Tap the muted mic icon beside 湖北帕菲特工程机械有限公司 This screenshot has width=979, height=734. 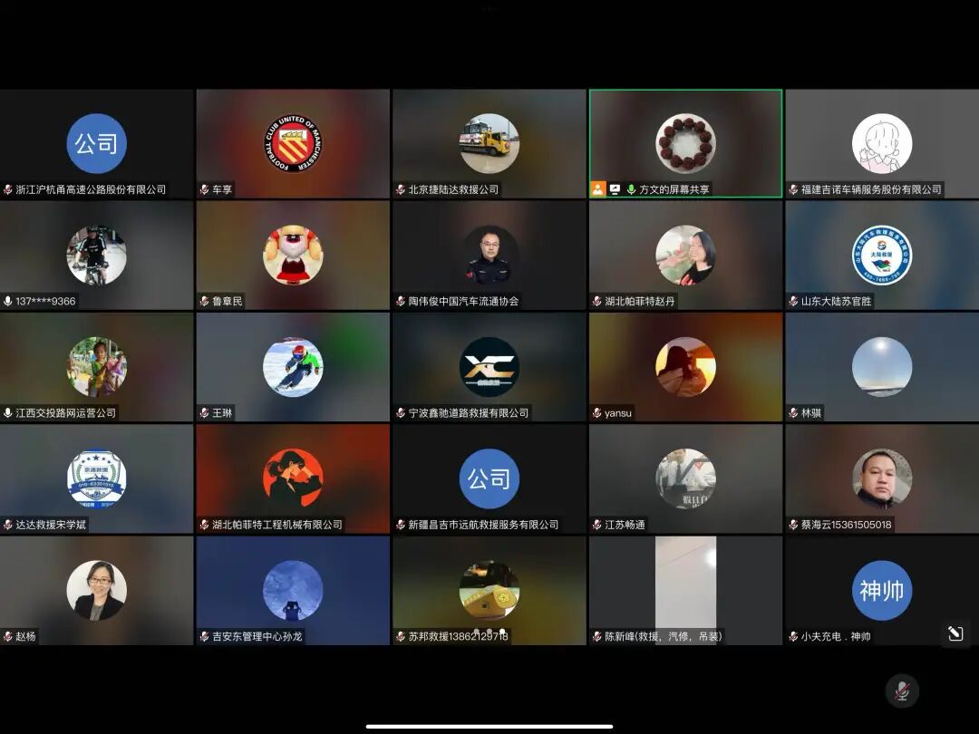[x=204, y=525]
